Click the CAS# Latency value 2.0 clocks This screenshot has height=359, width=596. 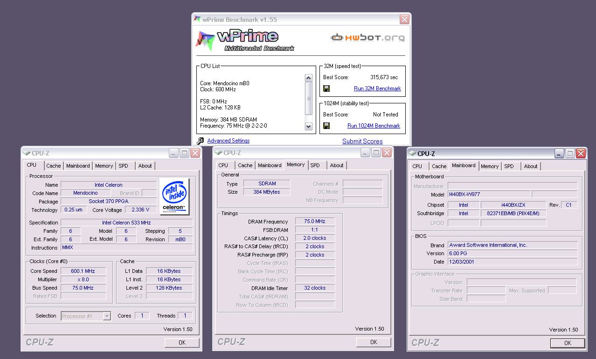click(x=315, y=238)
